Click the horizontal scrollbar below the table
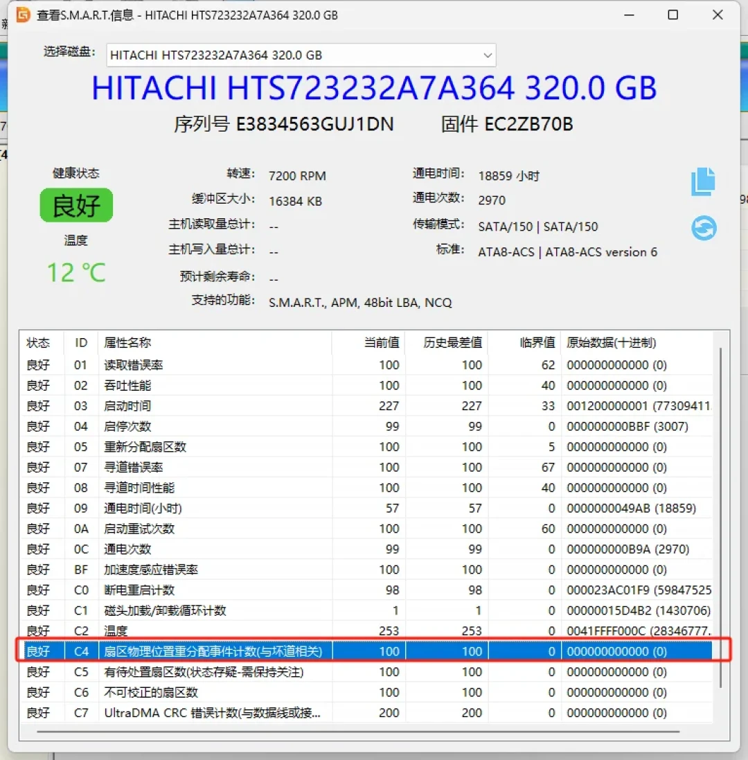The width and height of the screenshot is (748, 760). tap(358, 732)
